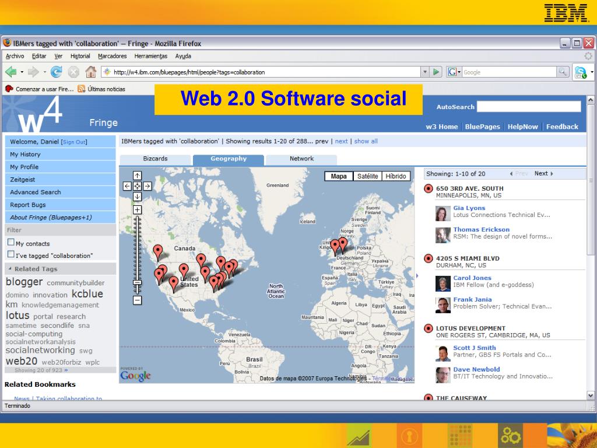This screenshot has width=597, height=448.
Task: Switch map view to Mapa
Action: (x=339, y=176)
